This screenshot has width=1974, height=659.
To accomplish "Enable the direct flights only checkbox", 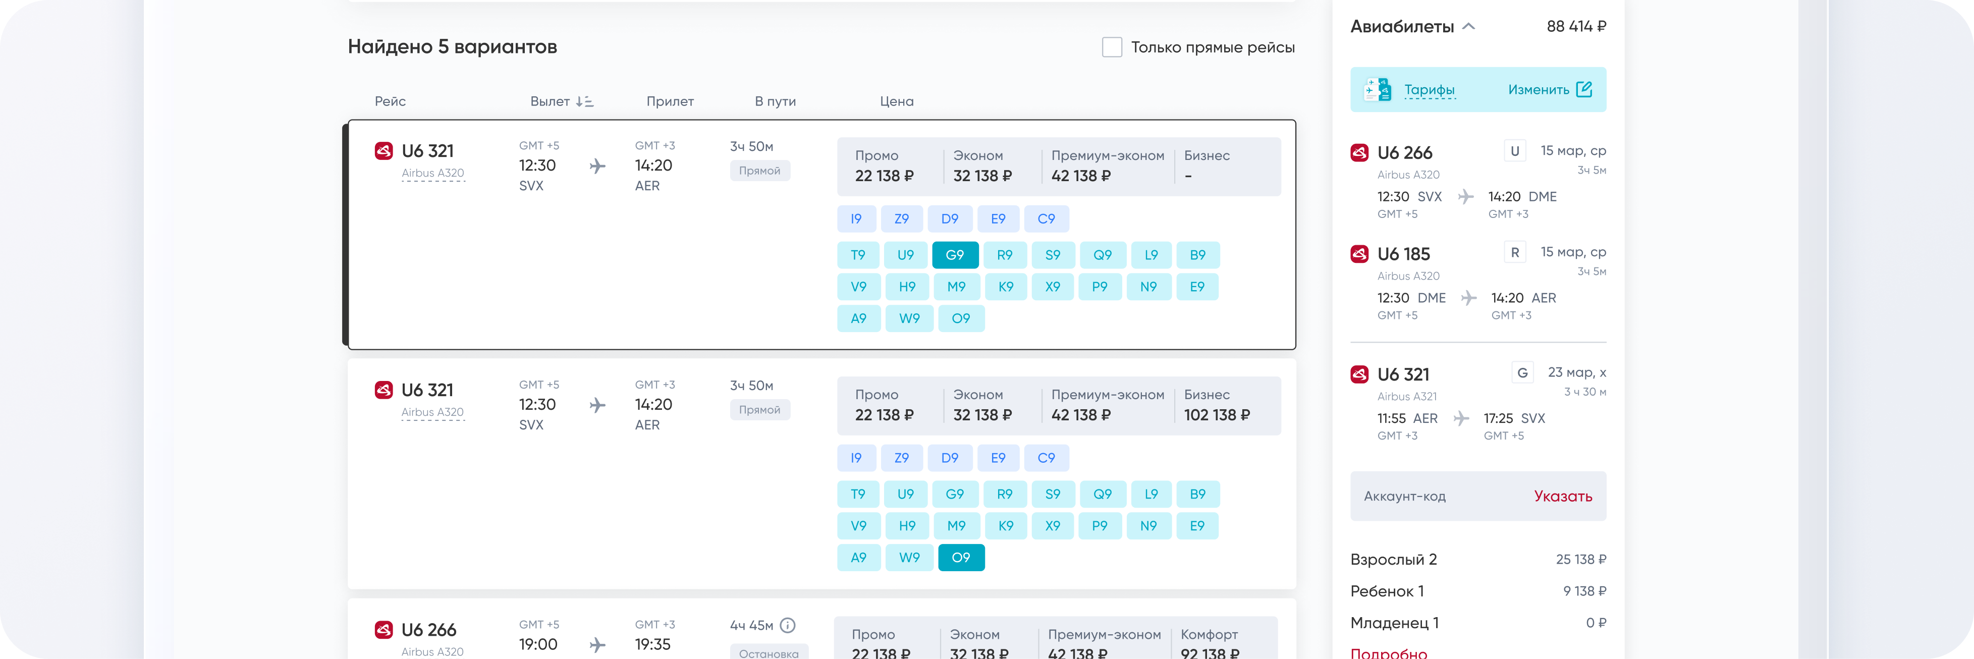I will click(x=1111, y=47).
